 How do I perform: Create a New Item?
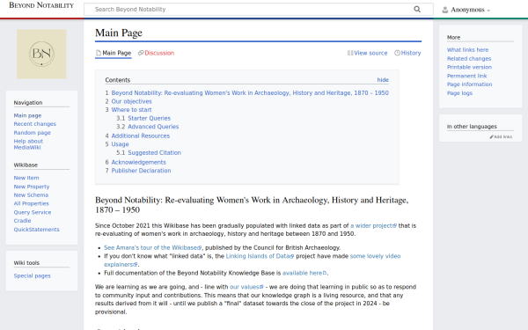click(x=26, y=178)
